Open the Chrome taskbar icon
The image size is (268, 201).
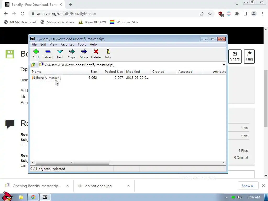pos(33,197)
